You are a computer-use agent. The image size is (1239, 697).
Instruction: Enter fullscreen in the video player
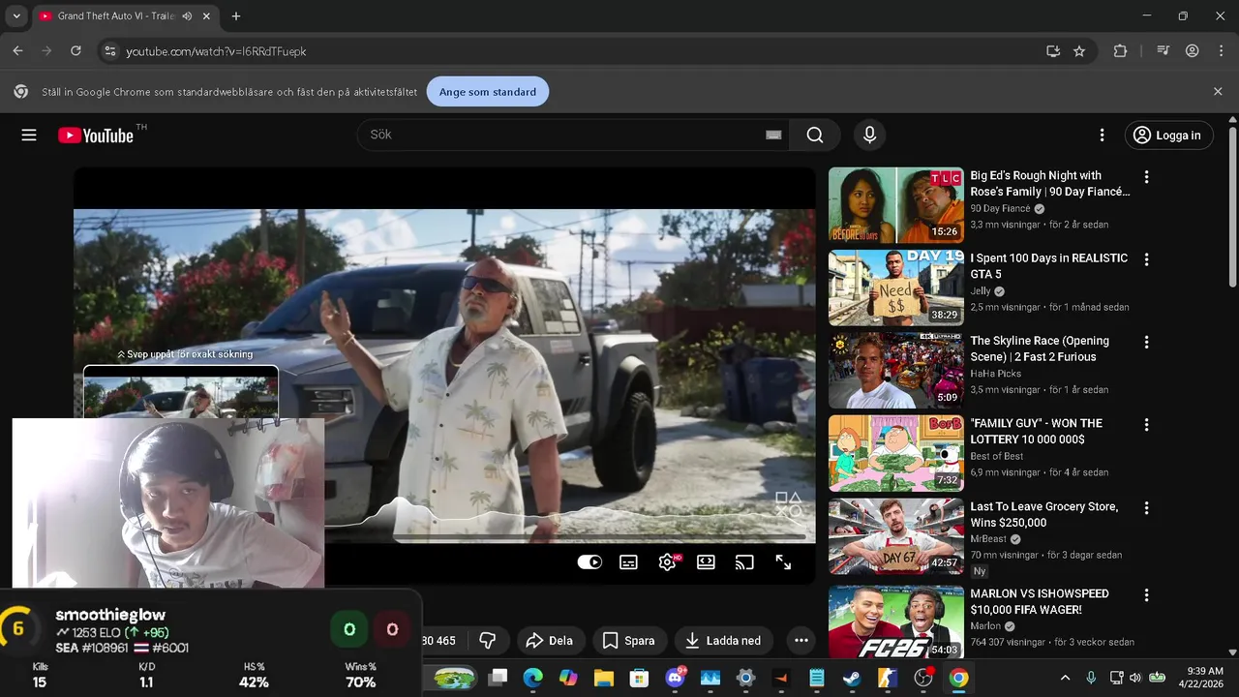point(783,562)
